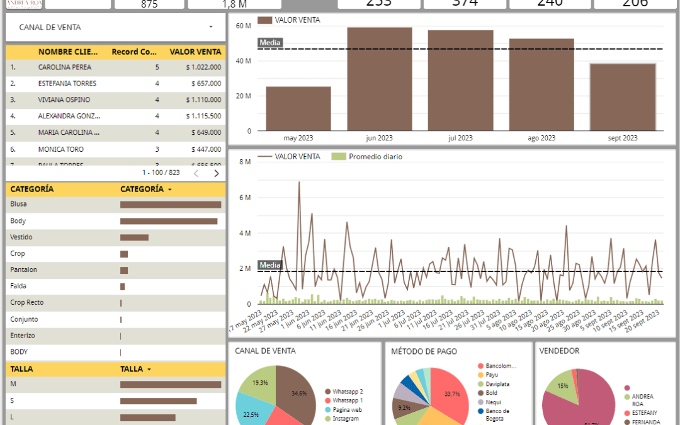This screenshot has width=680, height=425.
Task: Click the Payu legend dot
Action: tap(480, 375)
